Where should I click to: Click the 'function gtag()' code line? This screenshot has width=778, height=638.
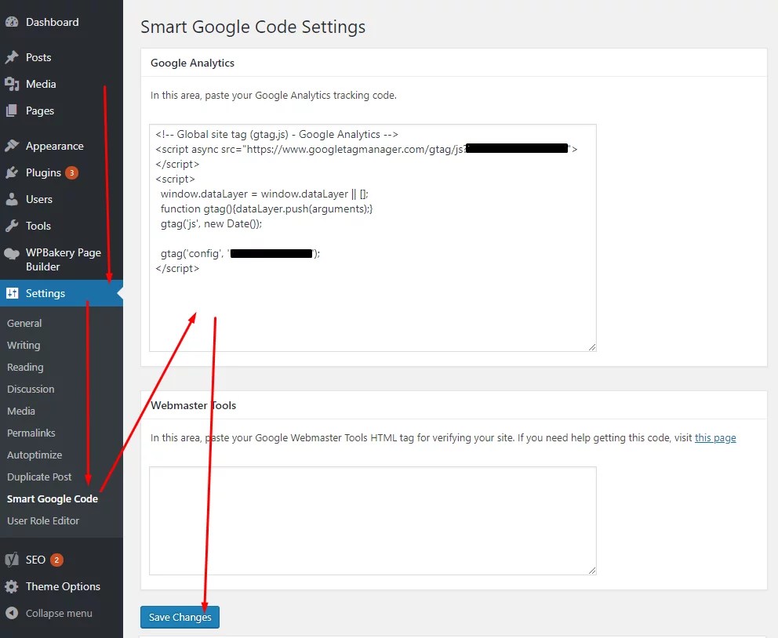(267, 208)
